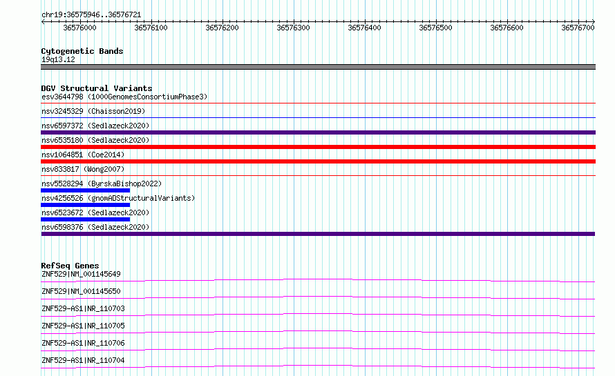Open variant nsv5528294 (ByrskaBishop2022)

(102, 184)
